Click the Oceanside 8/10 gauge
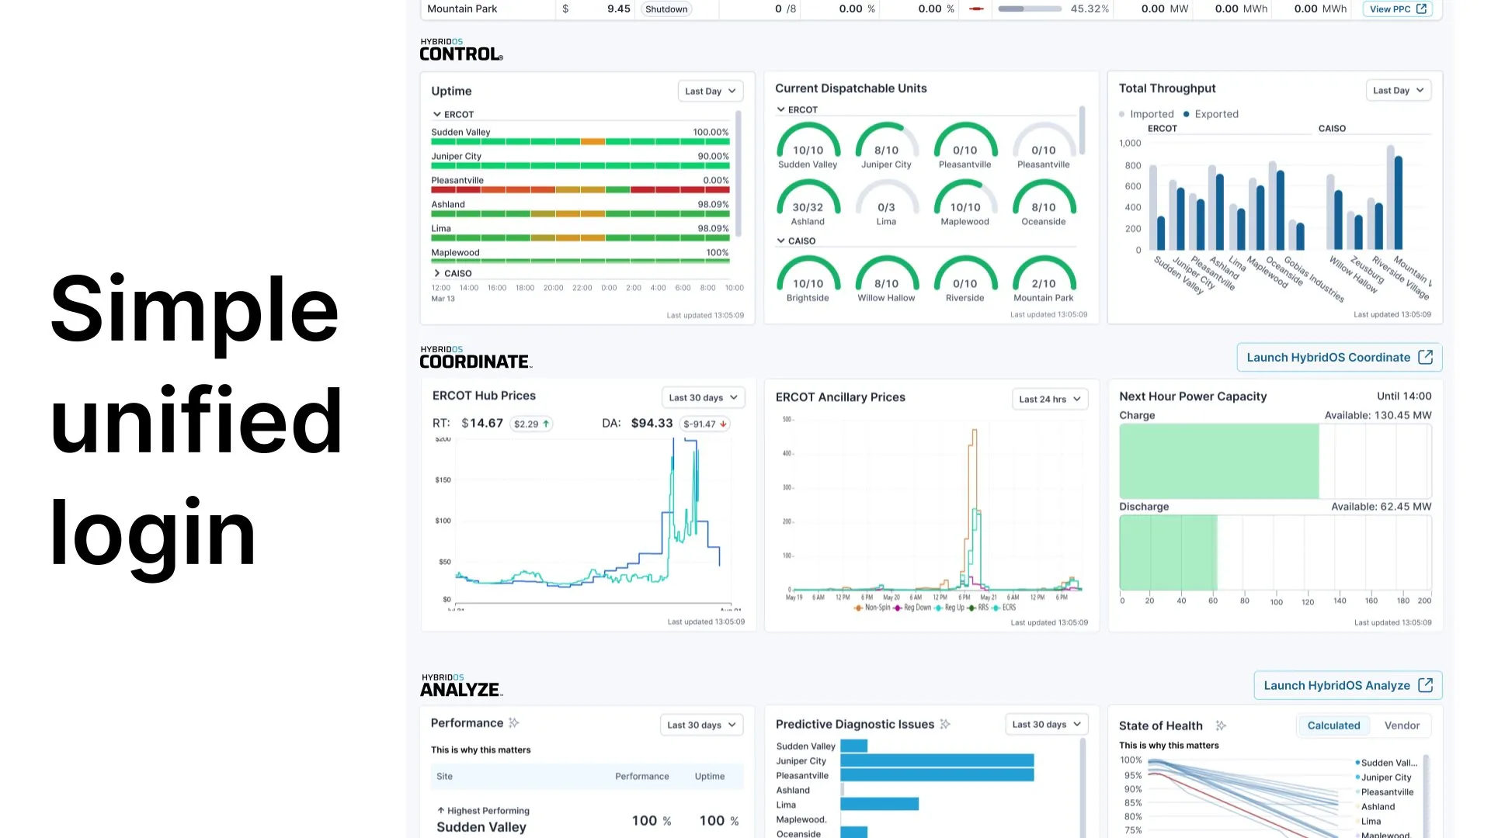Image resolution: width=1491 pixels, height=838 pixels. 1044,203
